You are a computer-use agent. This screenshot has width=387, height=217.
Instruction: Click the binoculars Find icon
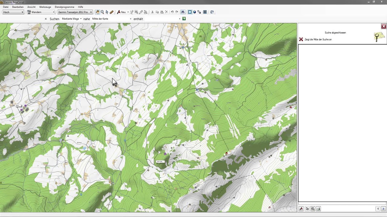coord(183,12)
